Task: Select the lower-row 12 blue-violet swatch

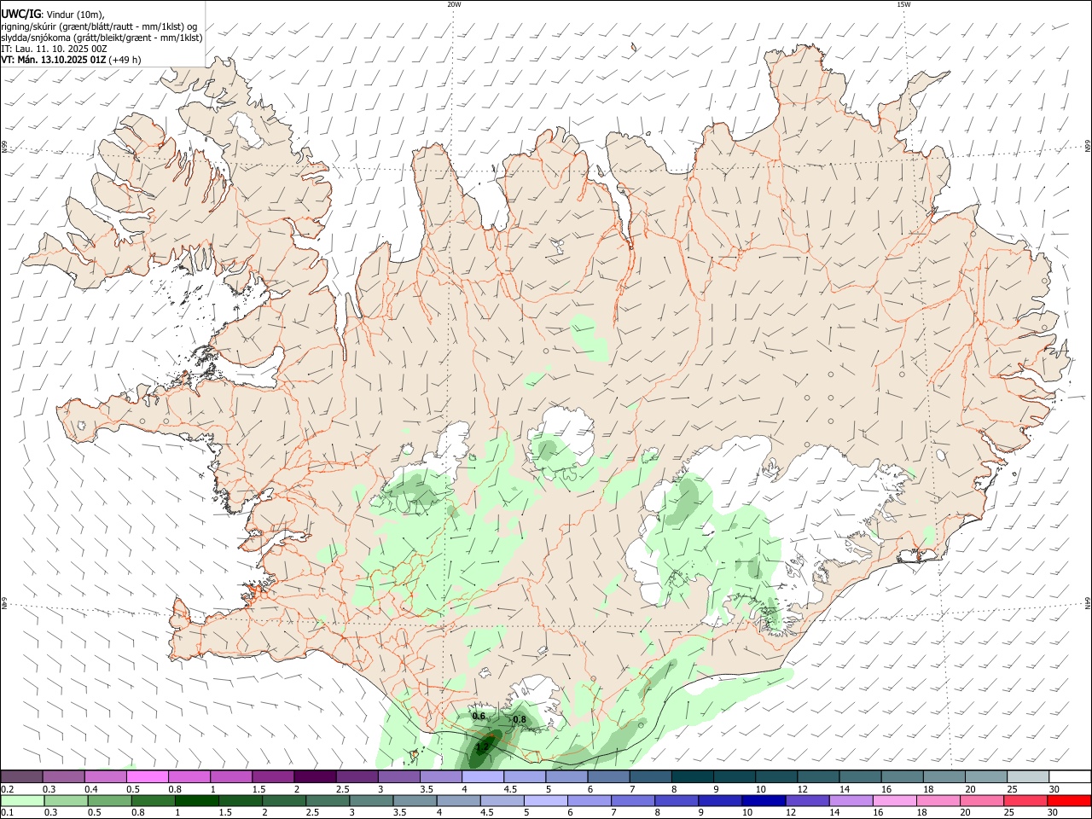Action: tap(807, 801)
